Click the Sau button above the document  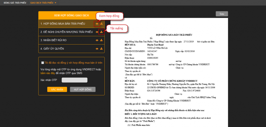222,14
